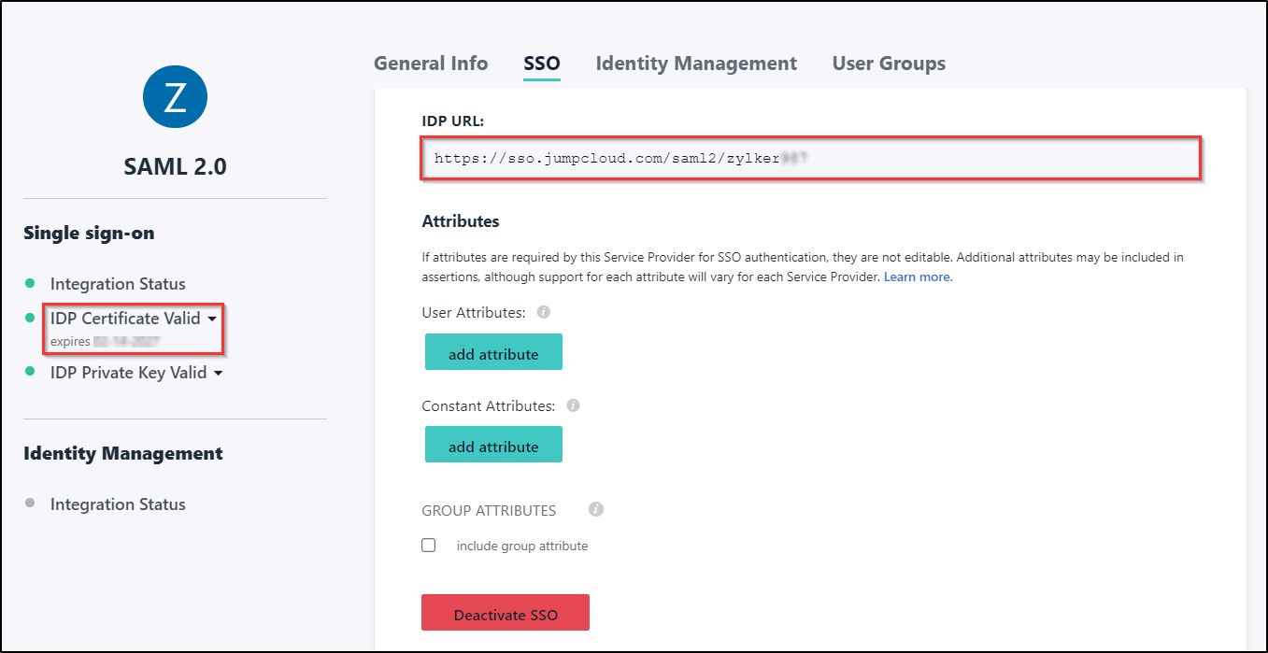
Task: Add attribute under Constant Attributes
Action: click(x=493, y=445)
